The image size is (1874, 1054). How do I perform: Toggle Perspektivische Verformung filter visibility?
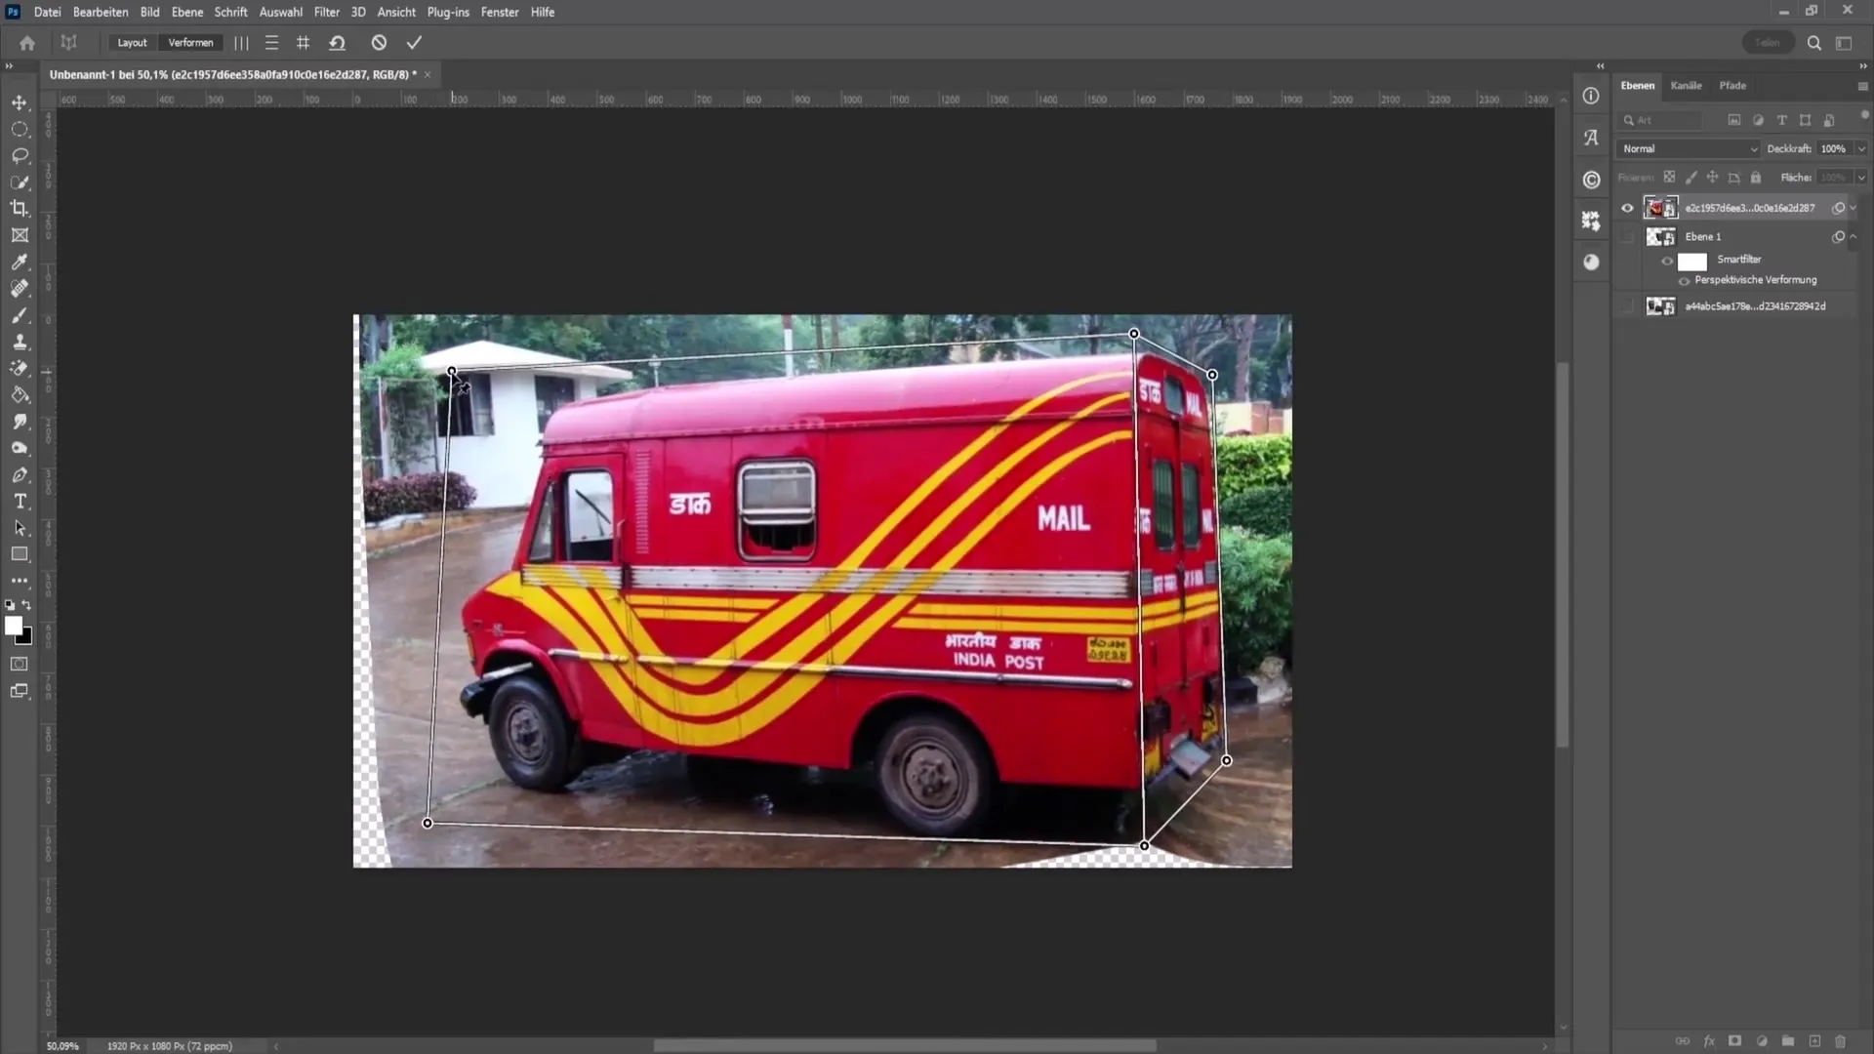[x=1684, y=281]
